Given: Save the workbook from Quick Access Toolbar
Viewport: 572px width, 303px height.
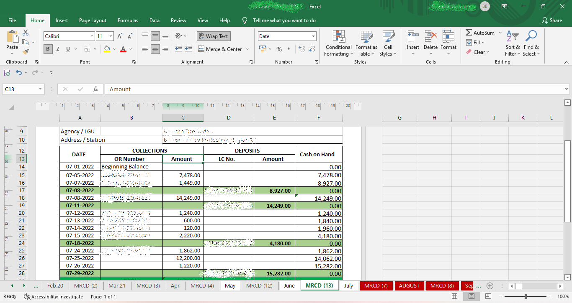Looking at the screenshot, I should pos(7,73).
